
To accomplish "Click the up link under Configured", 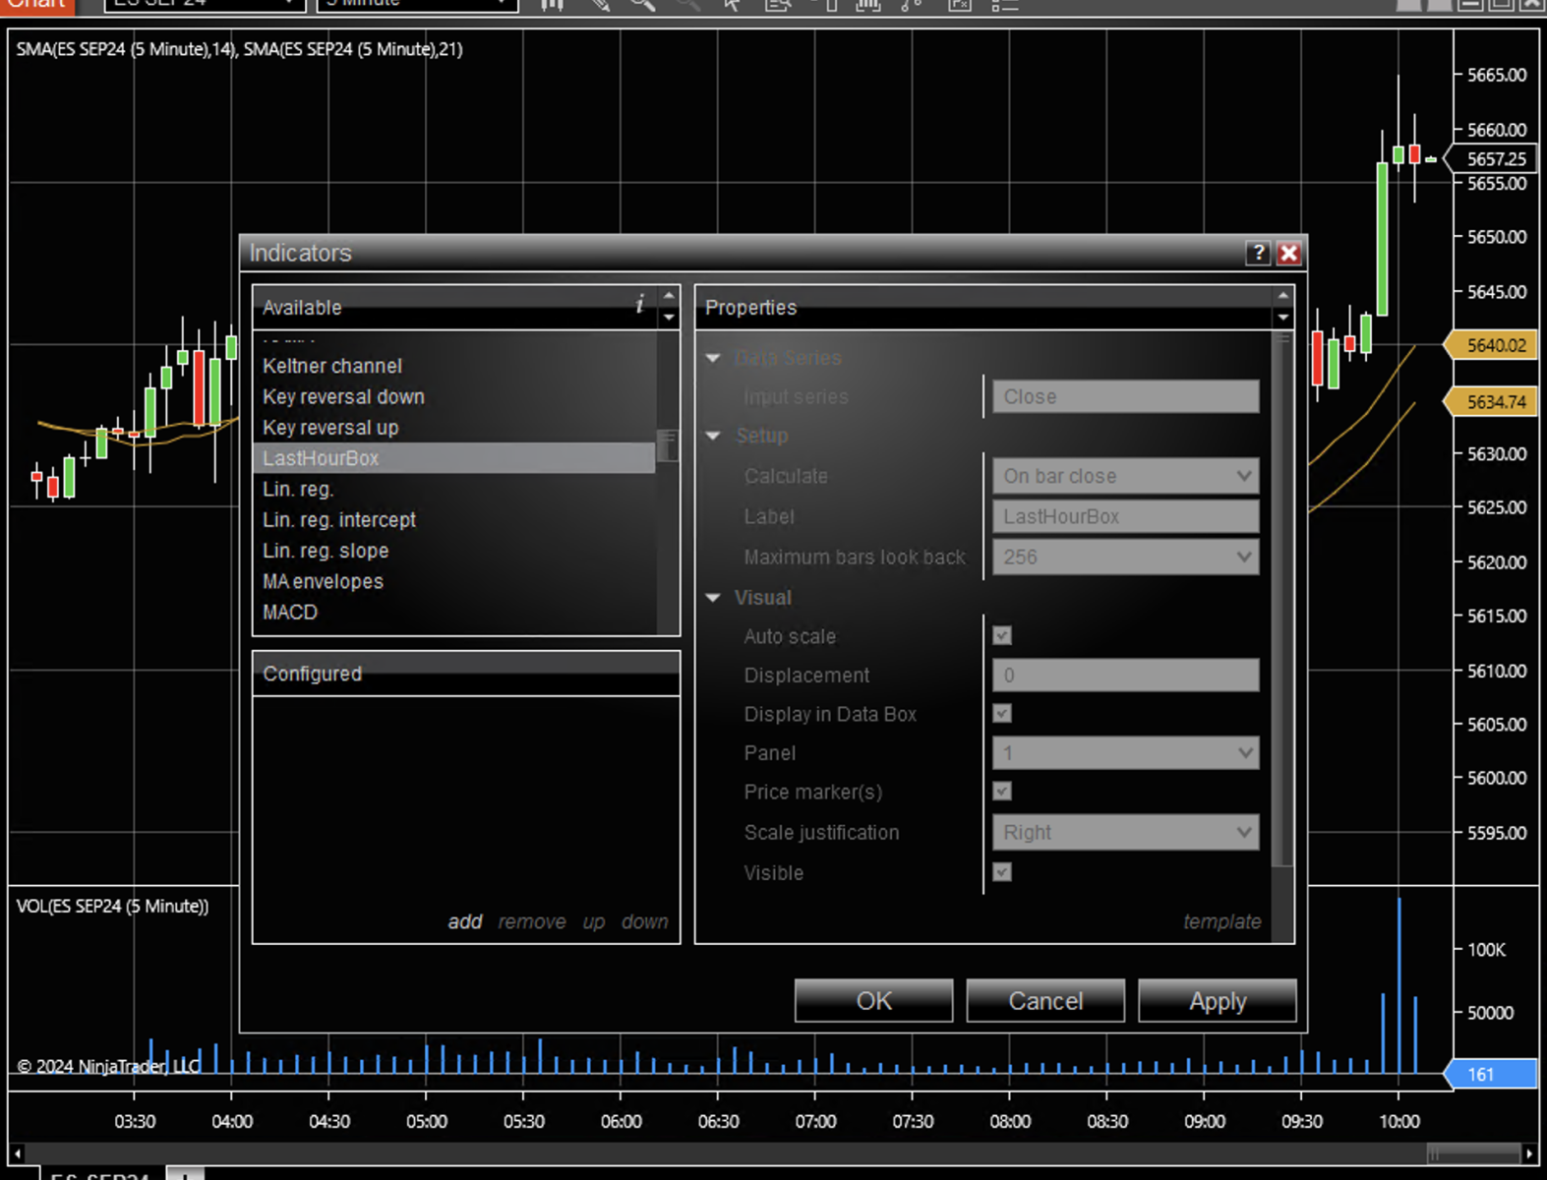I will [x=594, y=922].
